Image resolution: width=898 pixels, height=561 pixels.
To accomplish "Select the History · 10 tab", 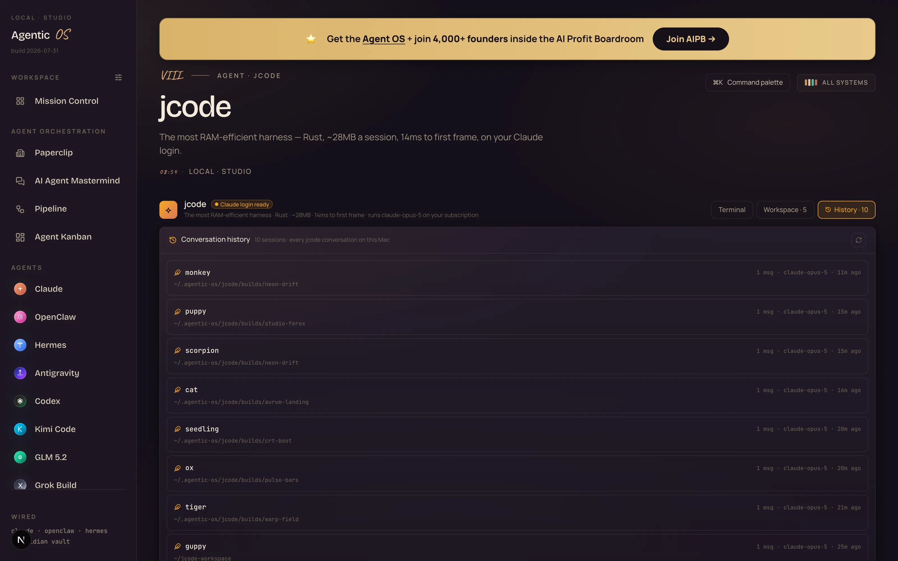I will pos(846,210).
